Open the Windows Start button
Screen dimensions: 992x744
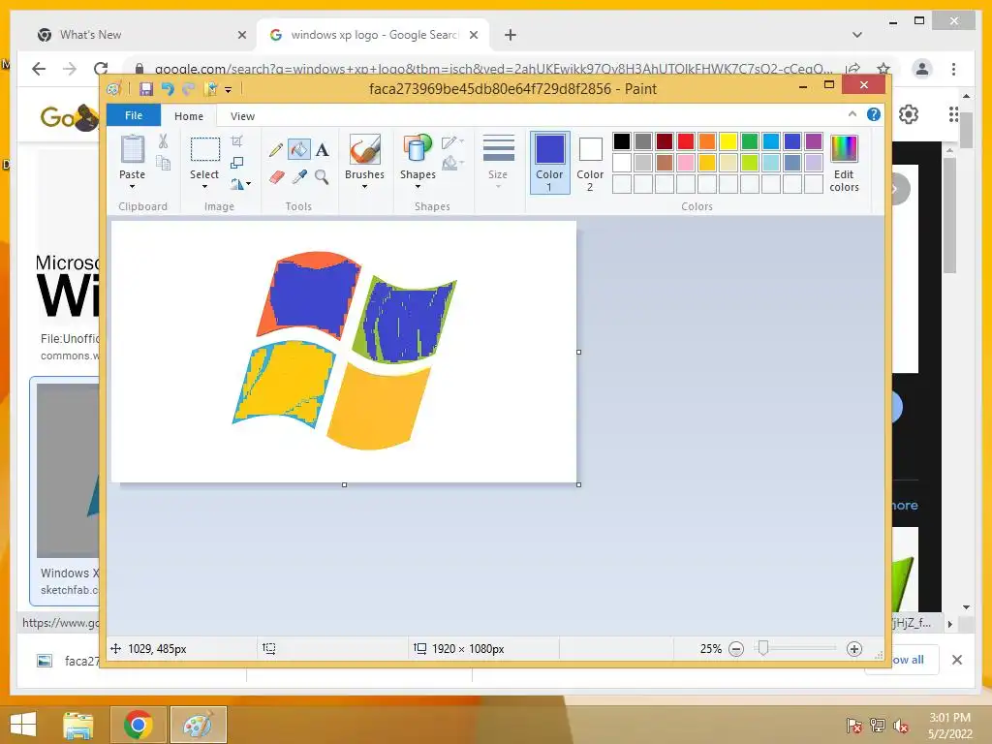point(23,725)
